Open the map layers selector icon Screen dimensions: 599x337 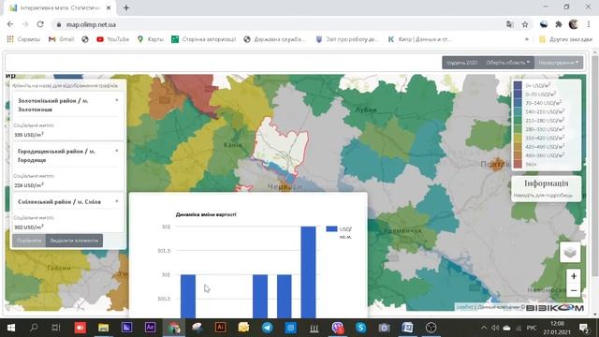click(x=570, y=252)
